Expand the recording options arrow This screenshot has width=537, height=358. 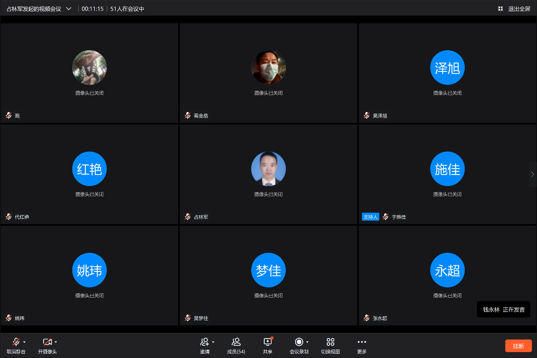[307, 342]
